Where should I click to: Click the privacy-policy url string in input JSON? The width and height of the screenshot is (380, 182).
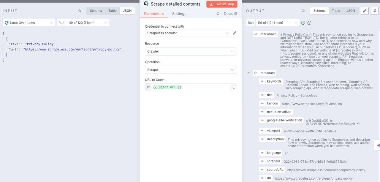[x=72, y=49]
